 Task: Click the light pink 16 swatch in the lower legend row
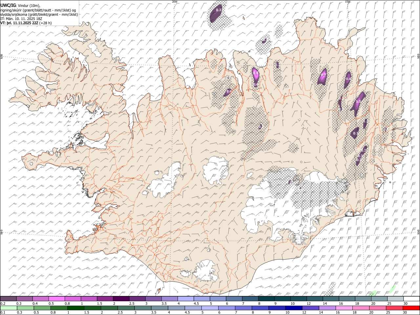click(x=344, y=308)
